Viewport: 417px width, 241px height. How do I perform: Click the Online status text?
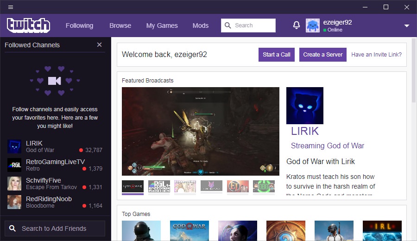point(335,30)
